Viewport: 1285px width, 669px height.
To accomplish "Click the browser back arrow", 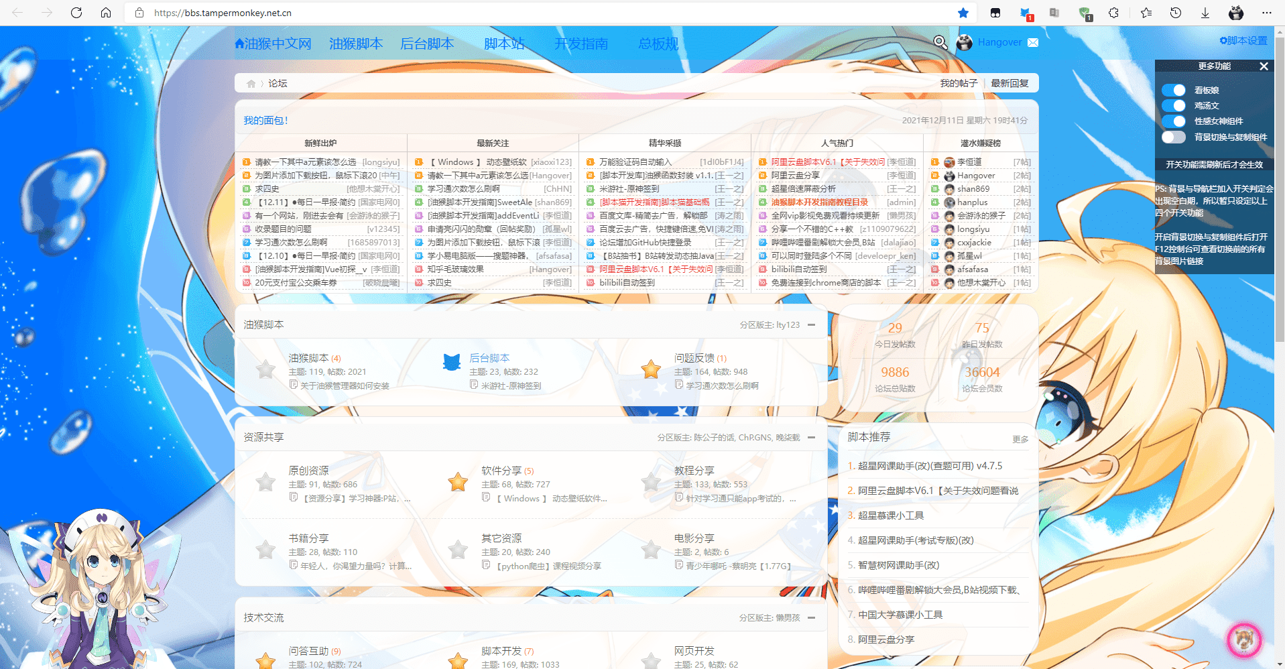I will pos(18,13).
